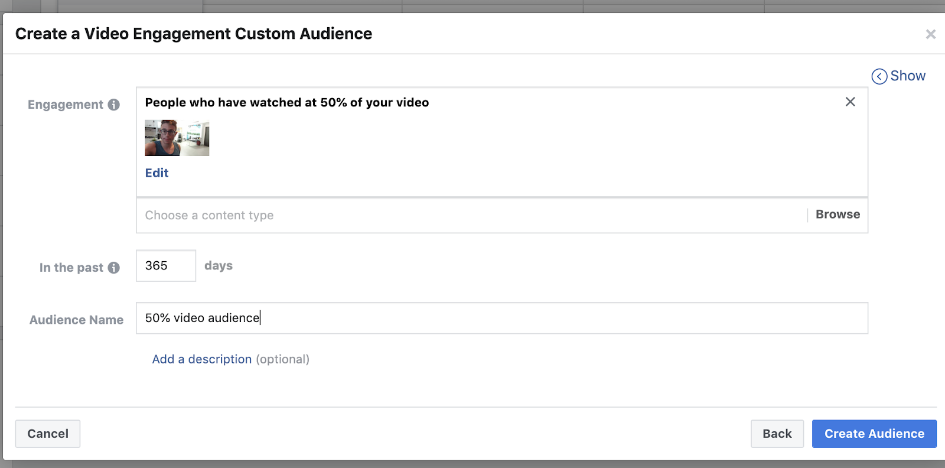Click the Engagement info icon
The width and height of the screenshot is (945, 468).
click(x=114, y=105)
